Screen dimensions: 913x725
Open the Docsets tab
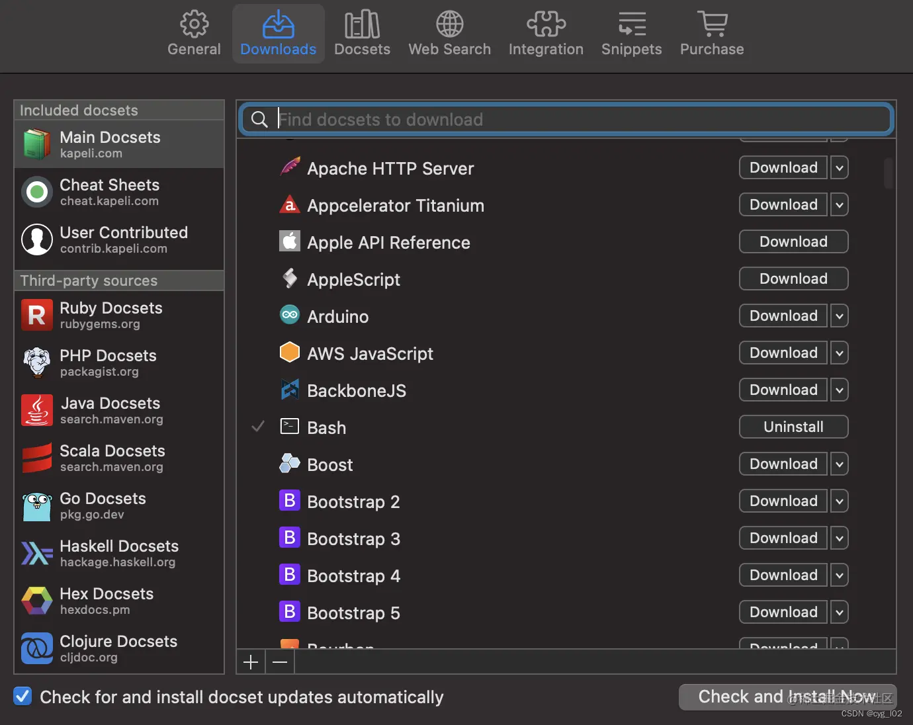pos(362,34)
